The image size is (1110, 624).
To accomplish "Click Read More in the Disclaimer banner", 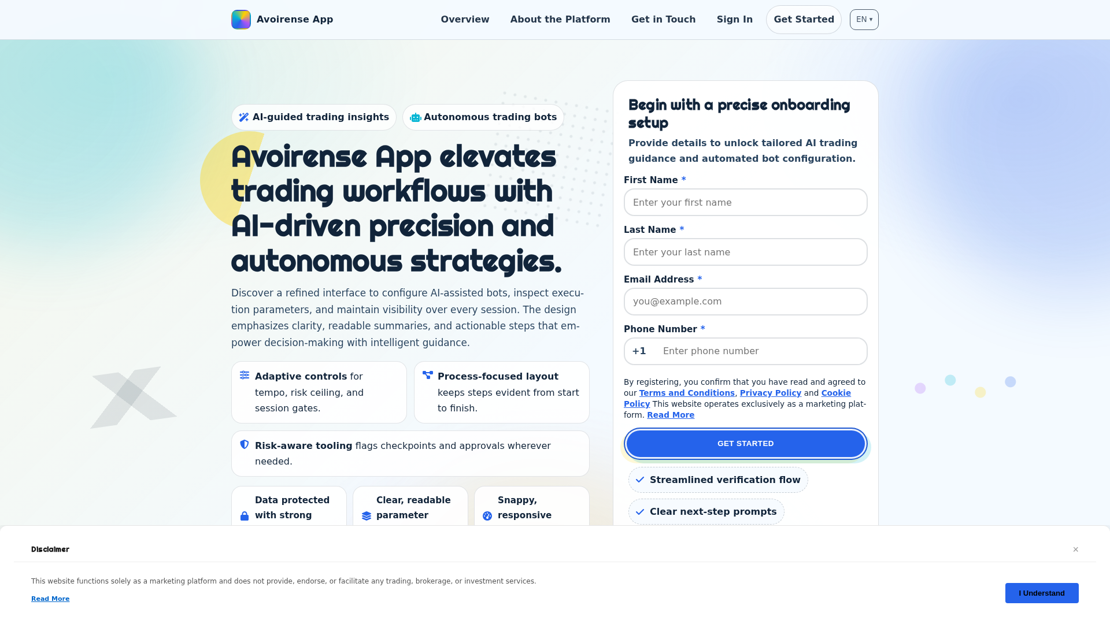I will [50, 599].
